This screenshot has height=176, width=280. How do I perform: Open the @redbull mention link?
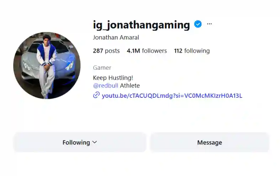click(106, 86)
